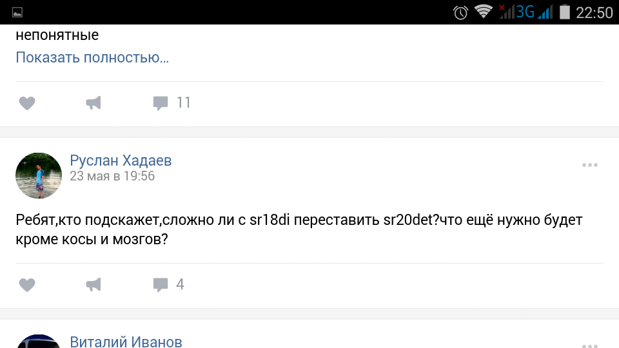Like Руслан Хадаев's post
The height and width of the screenshot is (348, 619).
coord(27,285)
